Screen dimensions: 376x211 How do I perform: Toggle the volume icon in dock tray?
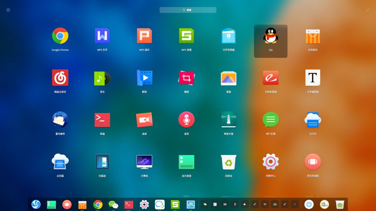245,204
